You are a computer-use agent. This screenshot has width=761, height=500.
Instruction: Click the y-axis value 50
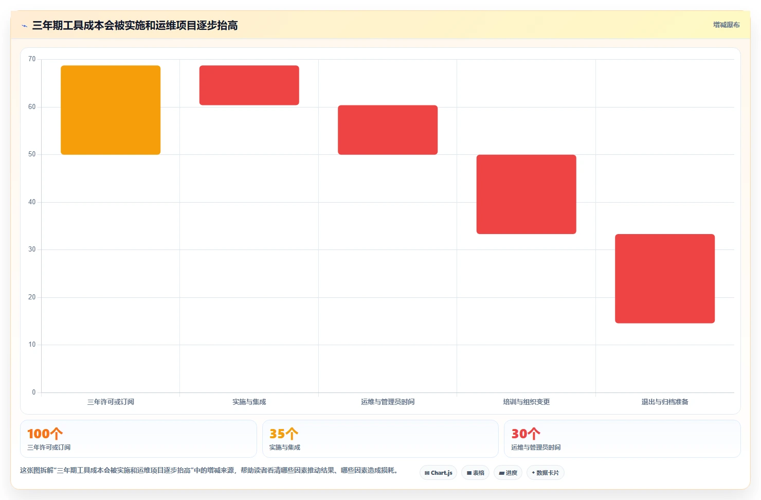click(32, 154)
